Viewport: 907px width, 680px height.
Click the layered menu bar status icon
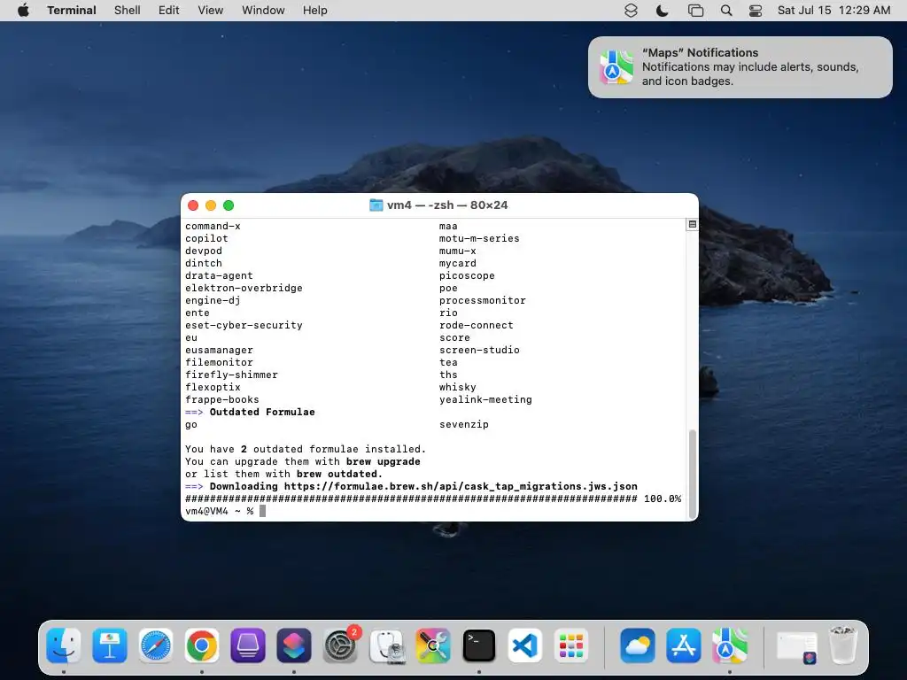pyautogui.click(x=631, y=11)
